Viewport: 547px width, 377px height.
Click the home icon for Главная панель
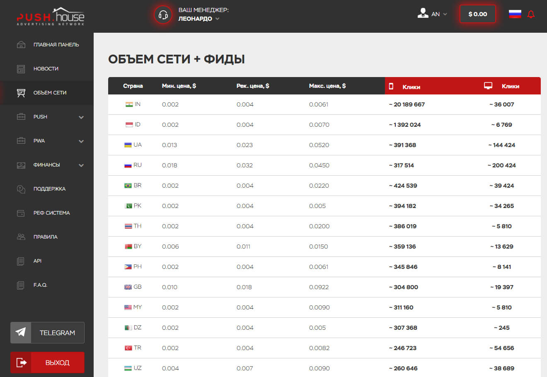click(x=21, y=45)
